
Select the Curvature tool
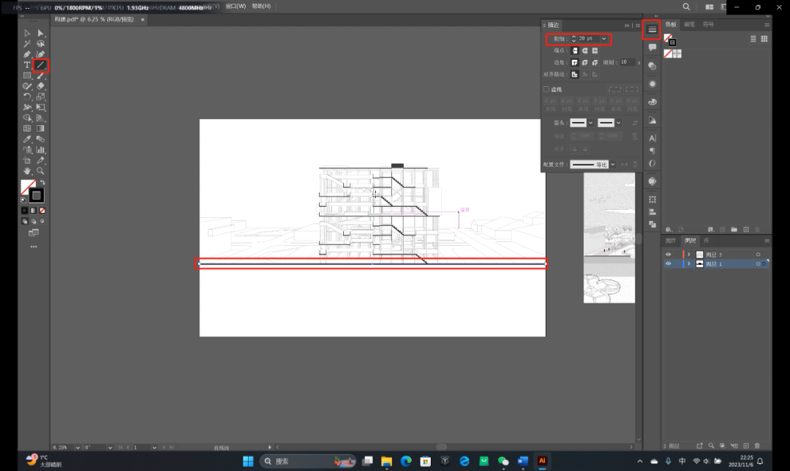coord(41,54)
